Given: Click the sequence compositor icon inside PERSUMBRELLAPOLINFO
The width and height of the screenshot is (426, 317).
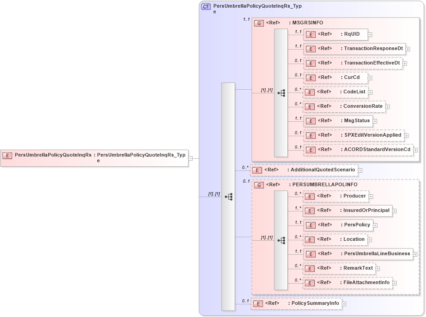Looking at the screenshot, I should [282, 239].
